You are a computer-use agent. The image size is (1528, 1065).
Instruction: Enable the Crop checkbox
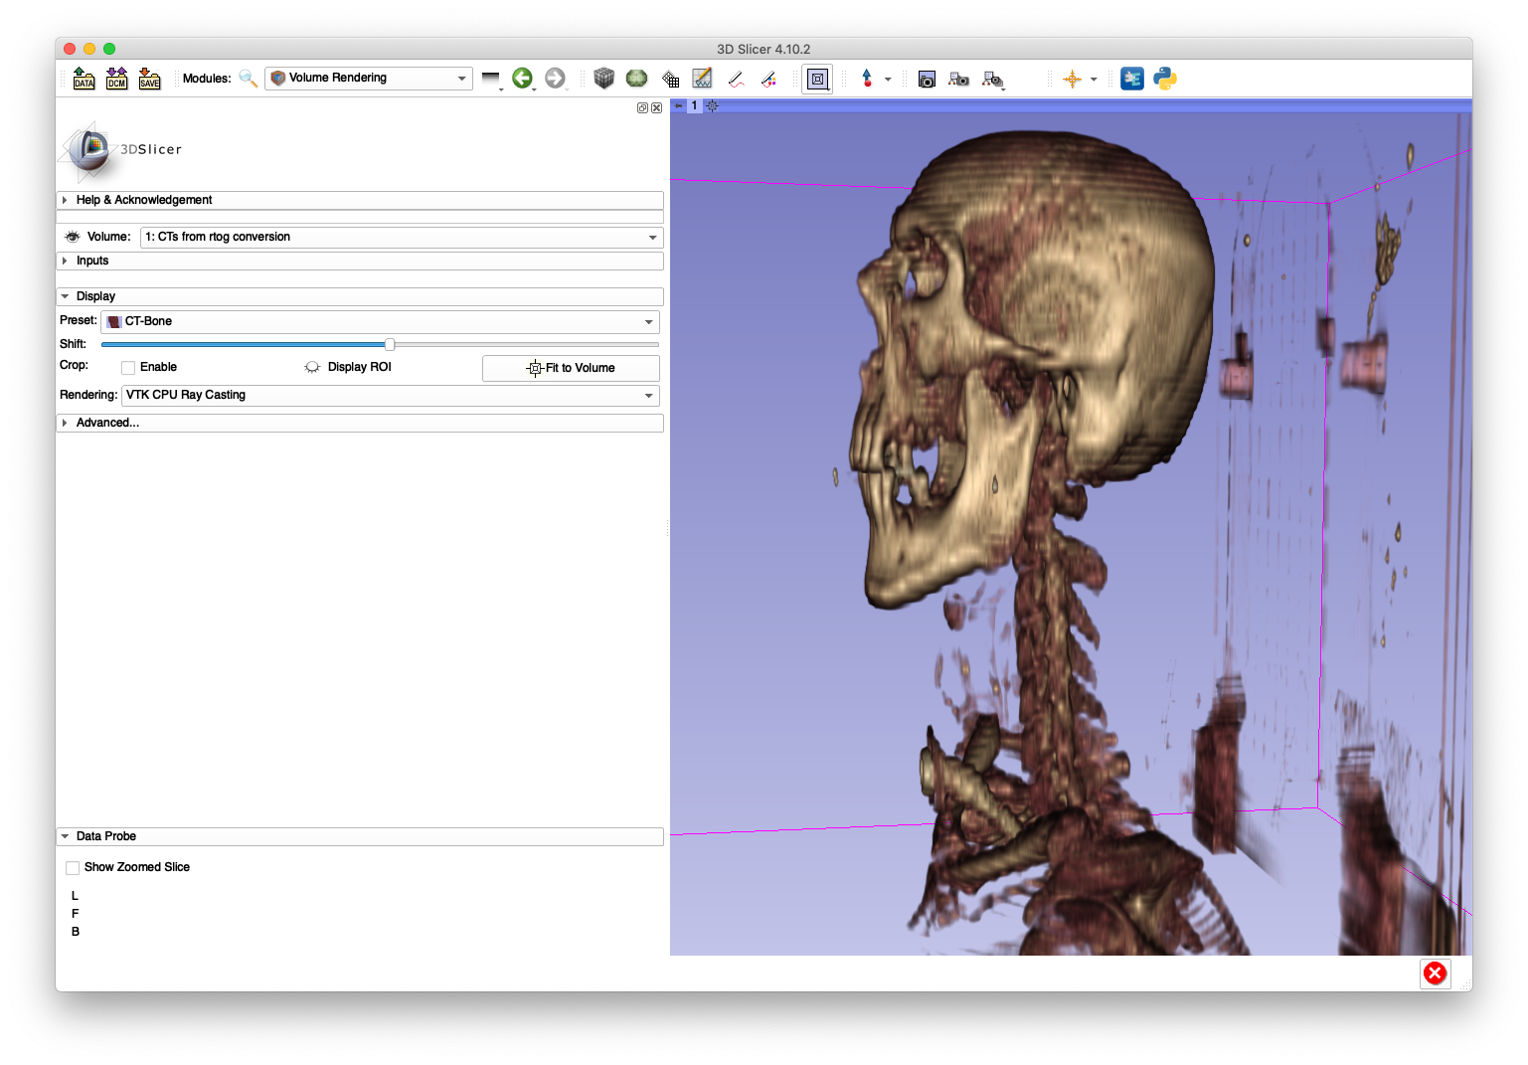[127, 367]
